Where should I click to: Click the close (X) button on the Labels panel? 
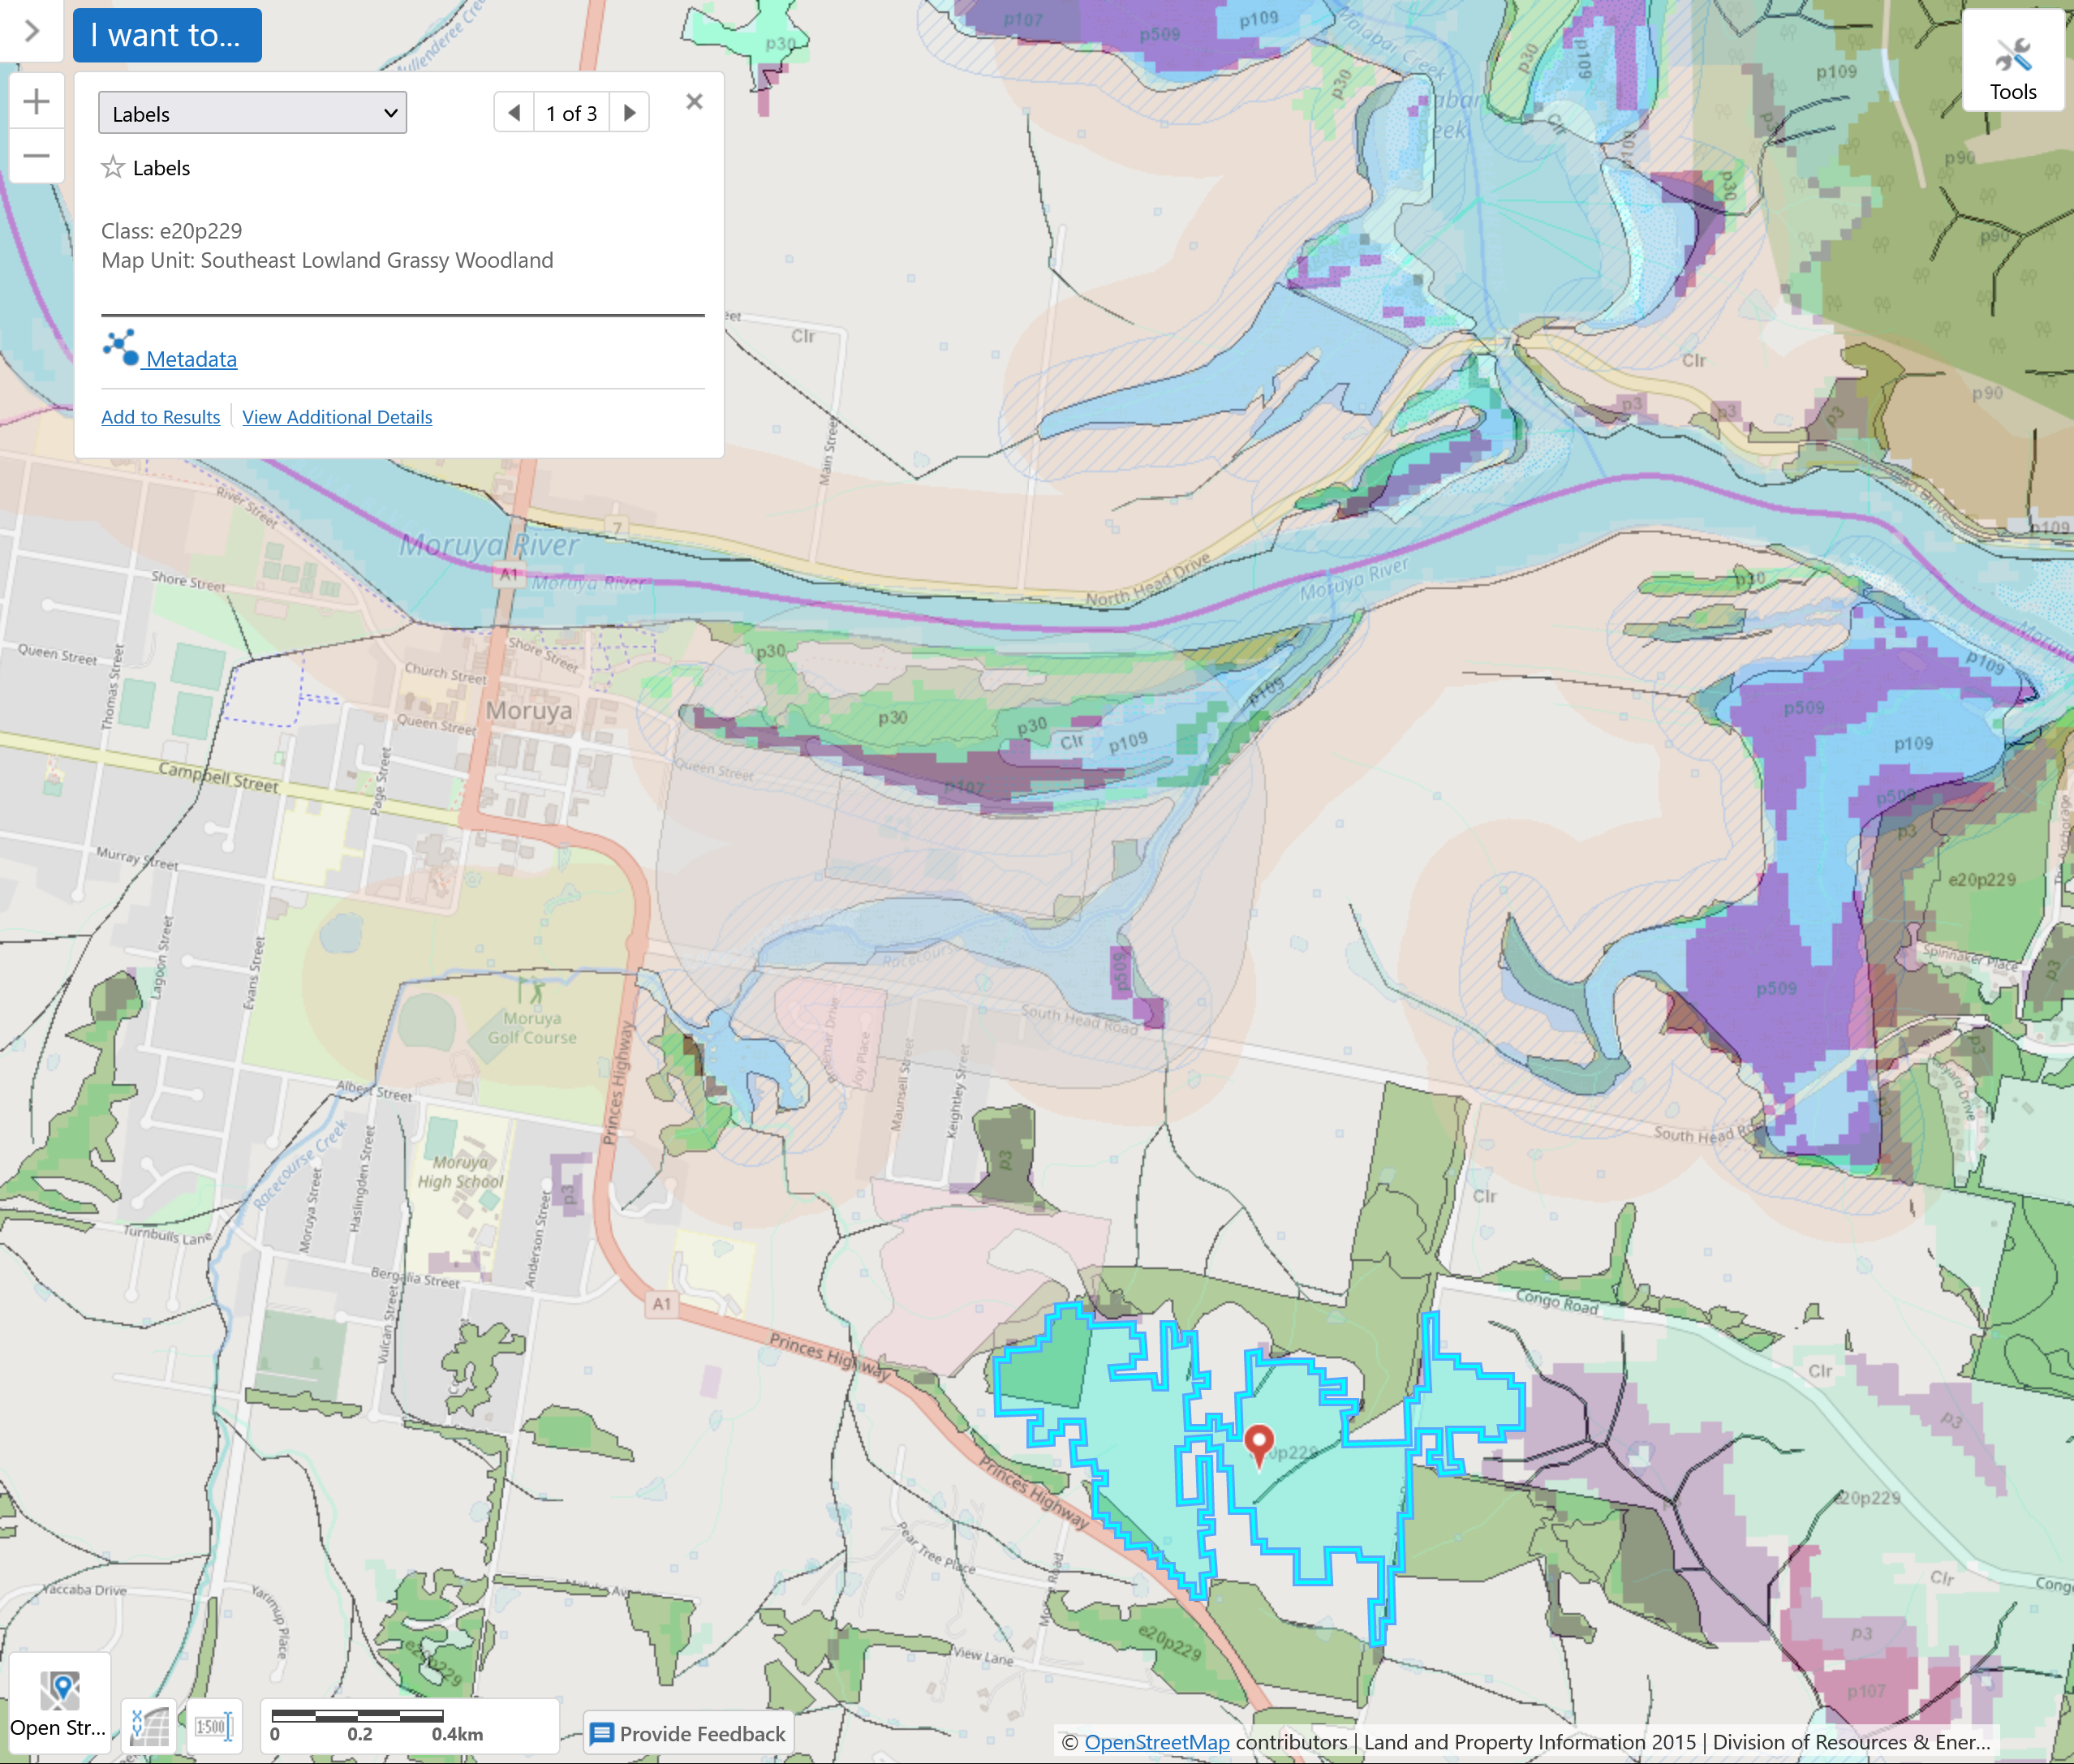tap(693, 101)
